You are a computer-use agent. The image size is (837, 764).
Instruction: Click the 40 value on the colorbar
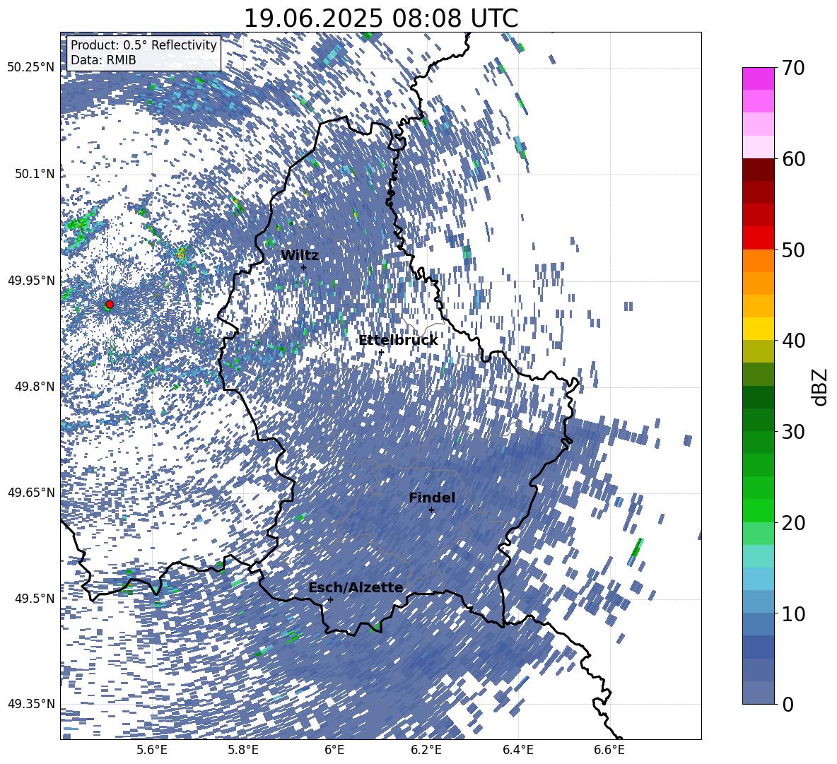(794, 341)
